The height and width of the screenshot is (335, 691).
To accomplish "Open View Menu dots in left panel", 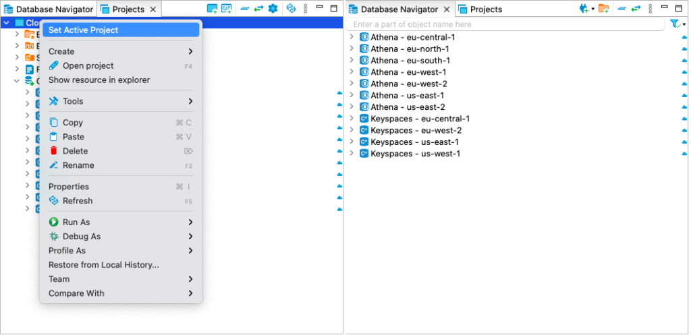I will (306, 8).
